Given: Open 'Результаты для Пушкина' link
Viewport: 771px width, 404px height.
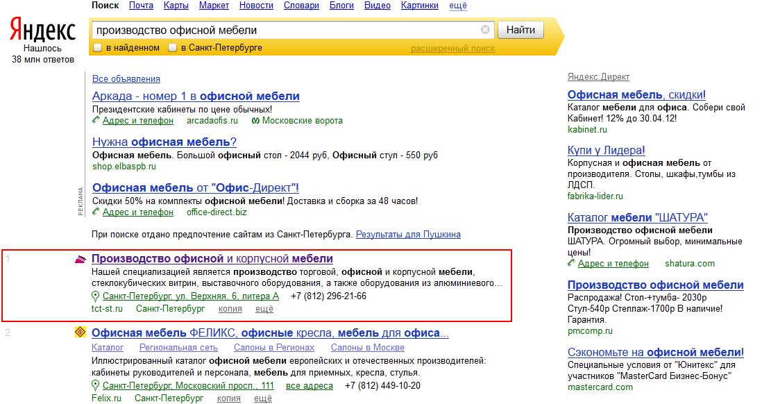Looking at the screenshot, I should coord(408,234).
